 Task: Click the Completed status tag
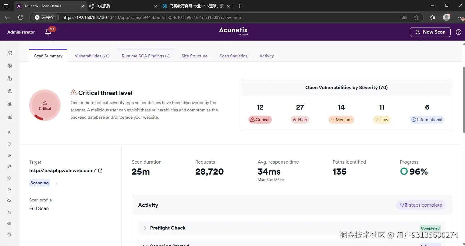[430, 228]
